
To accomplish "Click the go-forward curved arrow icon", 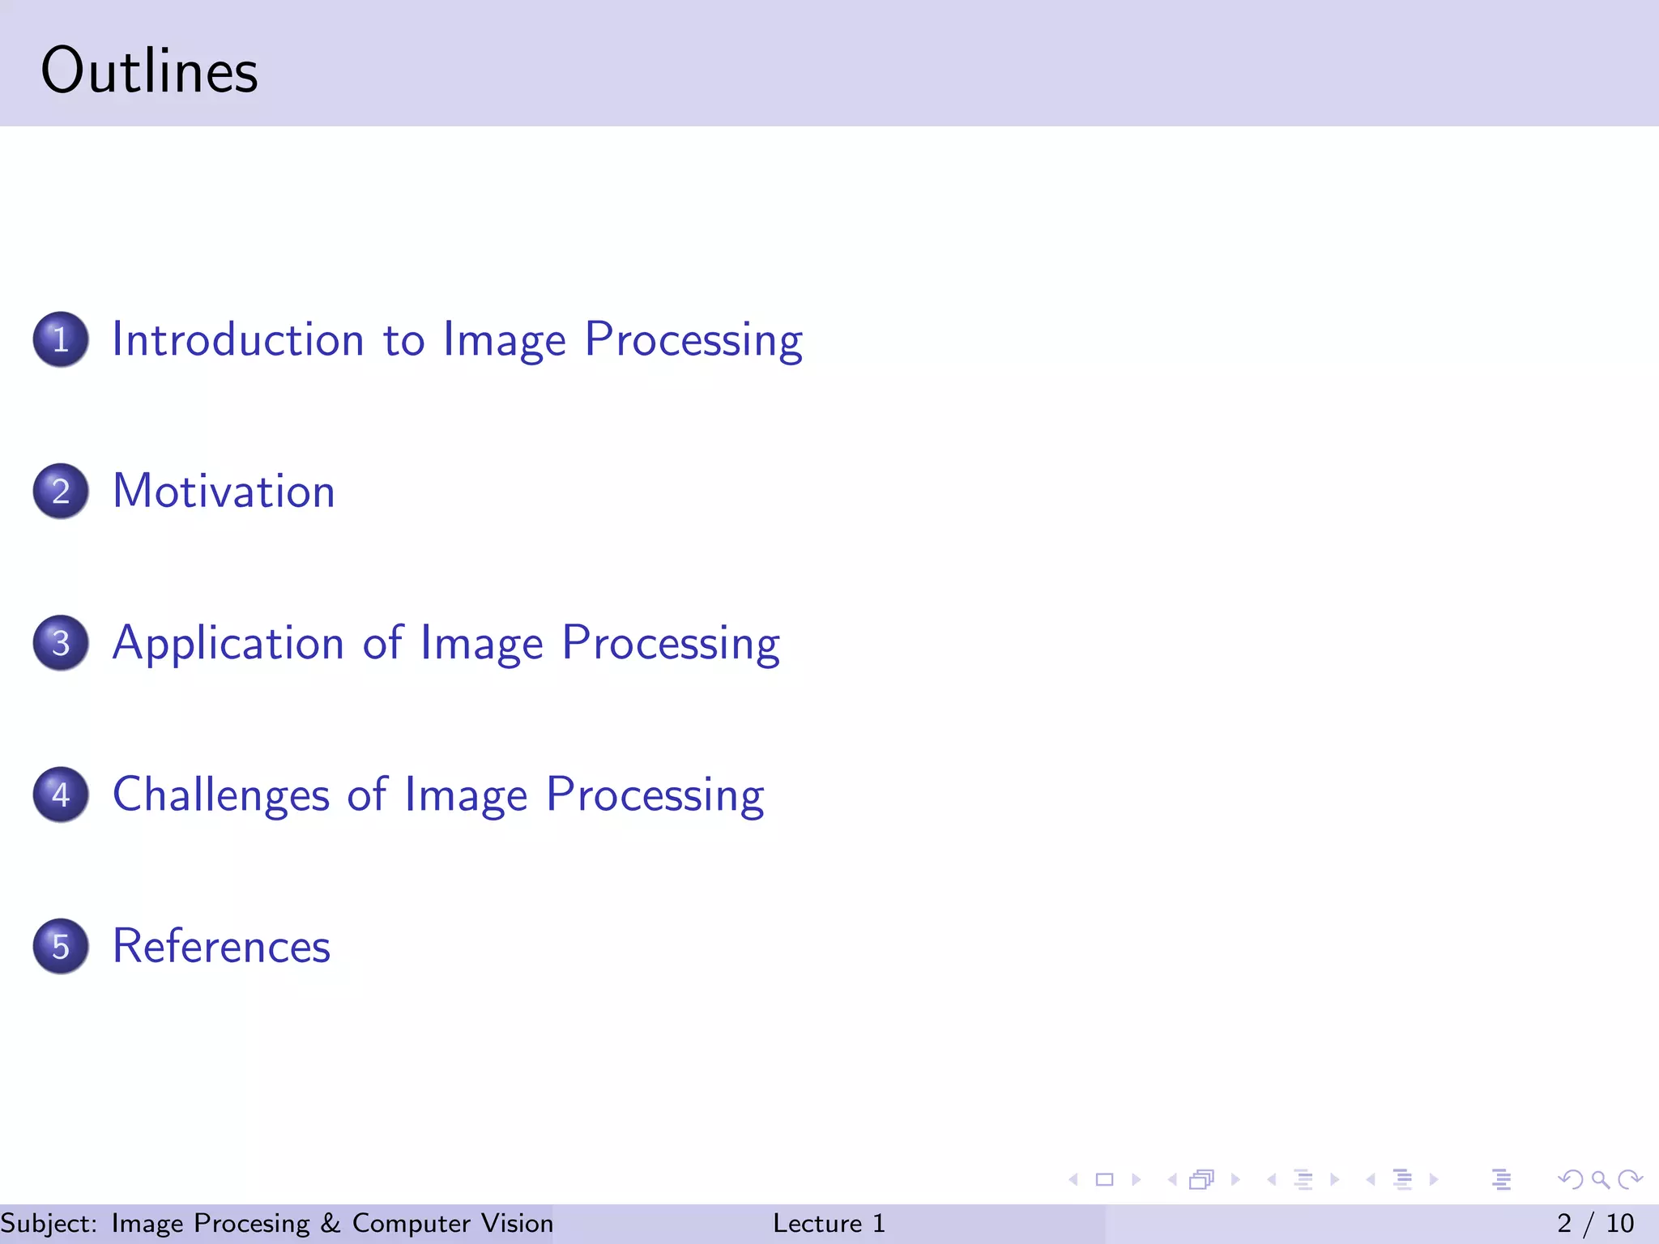I will [1630, 1180].
